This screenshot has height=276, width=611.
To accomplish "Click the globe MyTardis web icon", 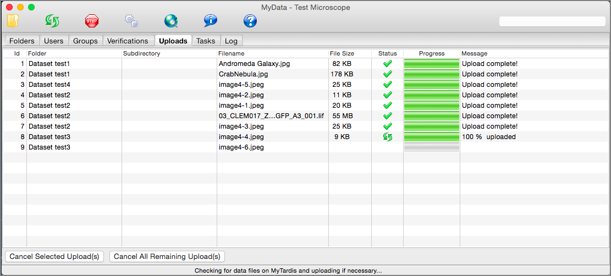I will point(171,21).
